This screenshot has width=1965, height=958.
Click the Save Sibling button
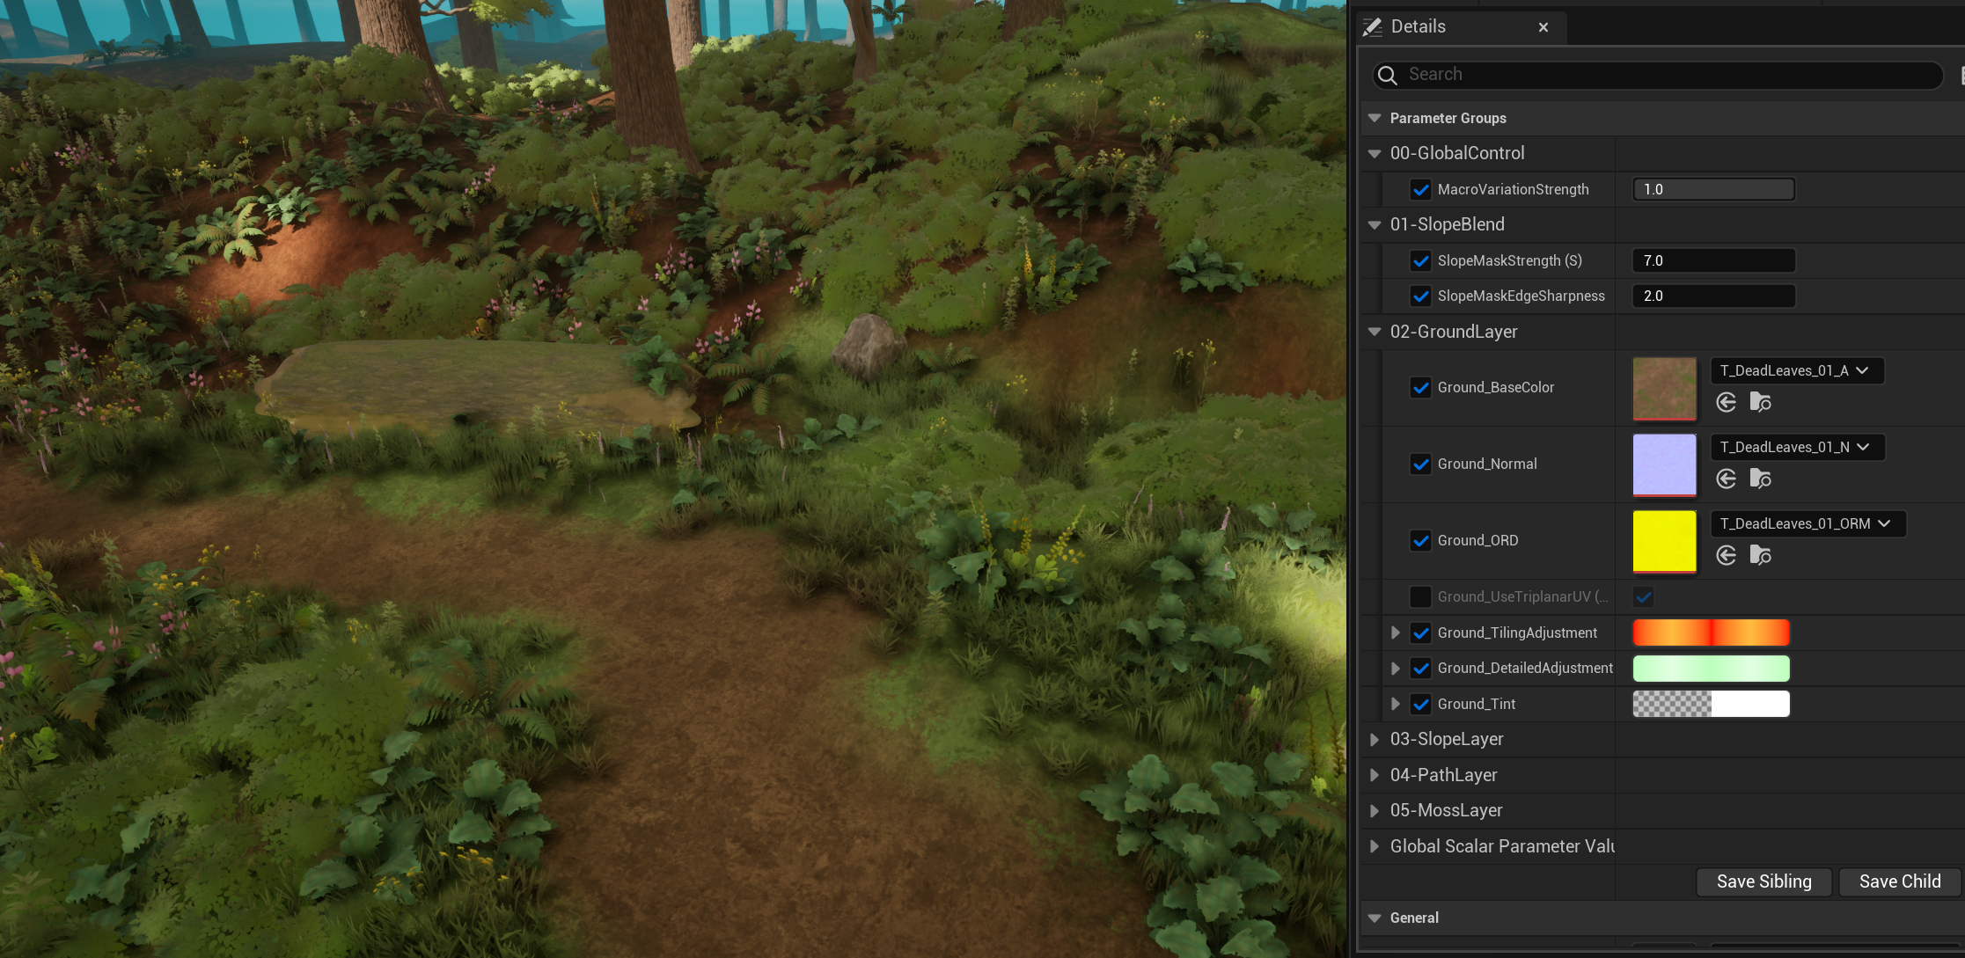[1763, 881]
